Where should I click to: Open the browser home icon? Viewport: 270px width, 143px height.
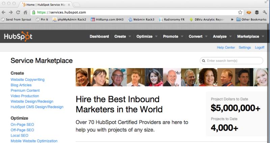25,12
